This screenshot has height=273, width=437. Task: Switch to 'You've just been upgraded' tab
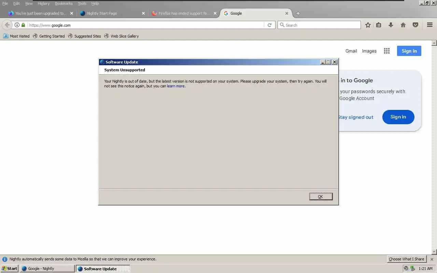[x=40, y=13]
